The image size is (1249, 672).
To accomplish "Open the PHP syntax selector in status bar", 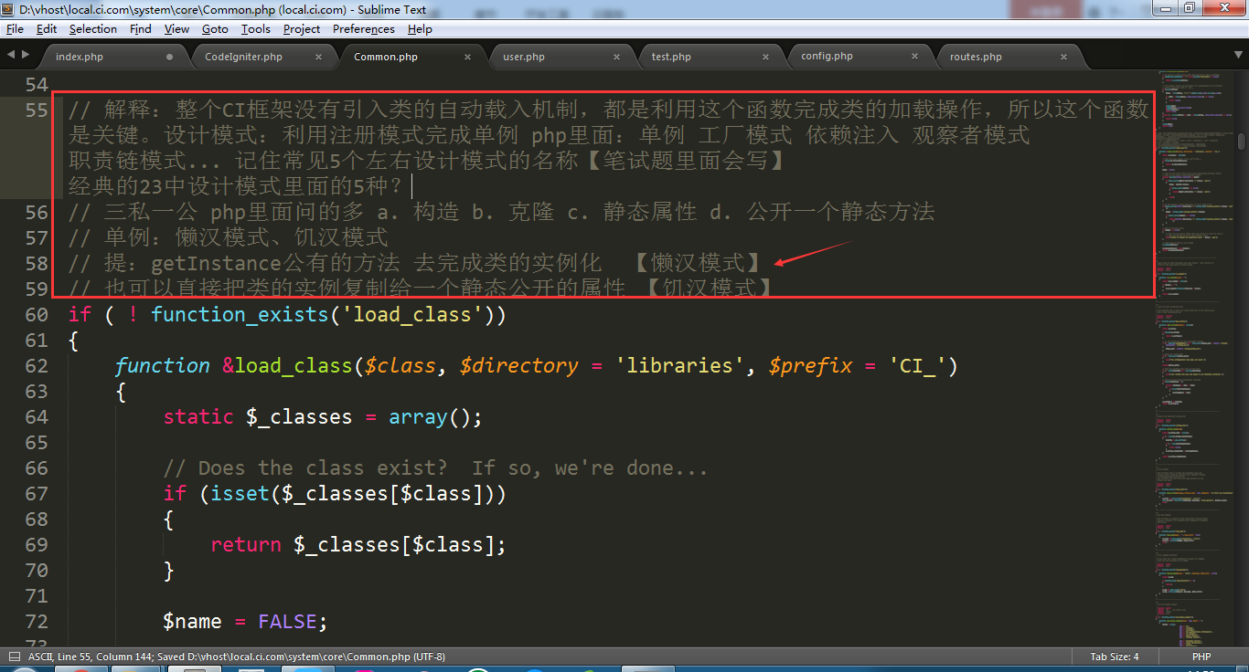I will click(x=1201, y=656).
